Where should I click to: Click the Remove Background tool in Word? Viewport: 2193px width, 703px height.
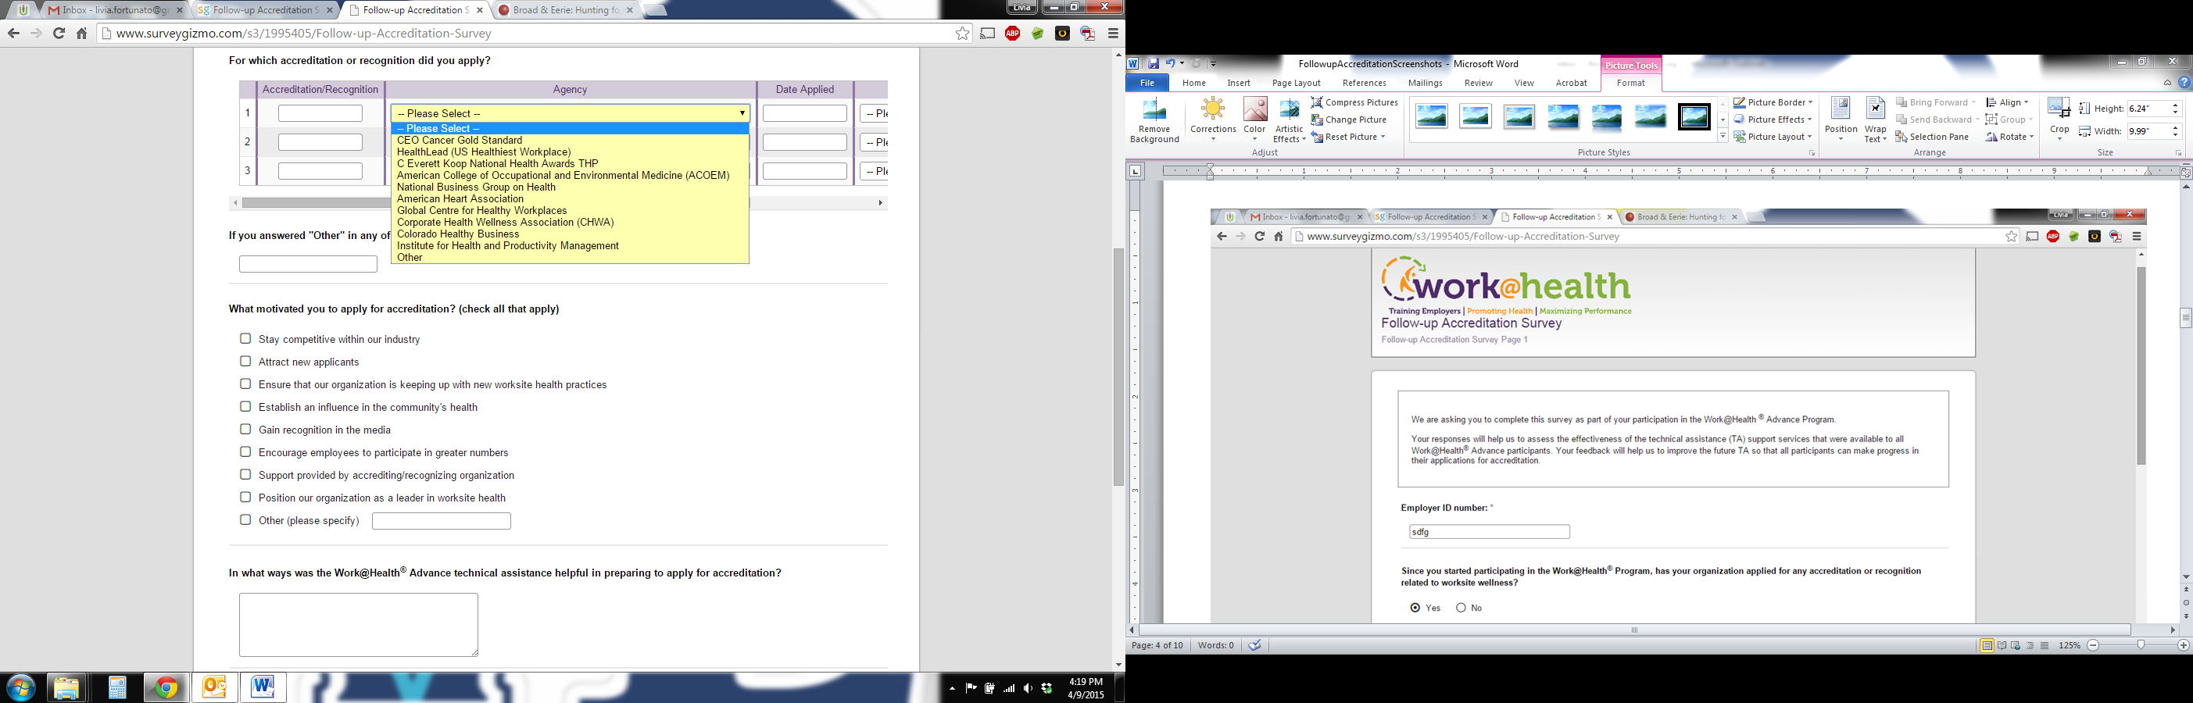pyautogui.click(x=1154, y=120)
